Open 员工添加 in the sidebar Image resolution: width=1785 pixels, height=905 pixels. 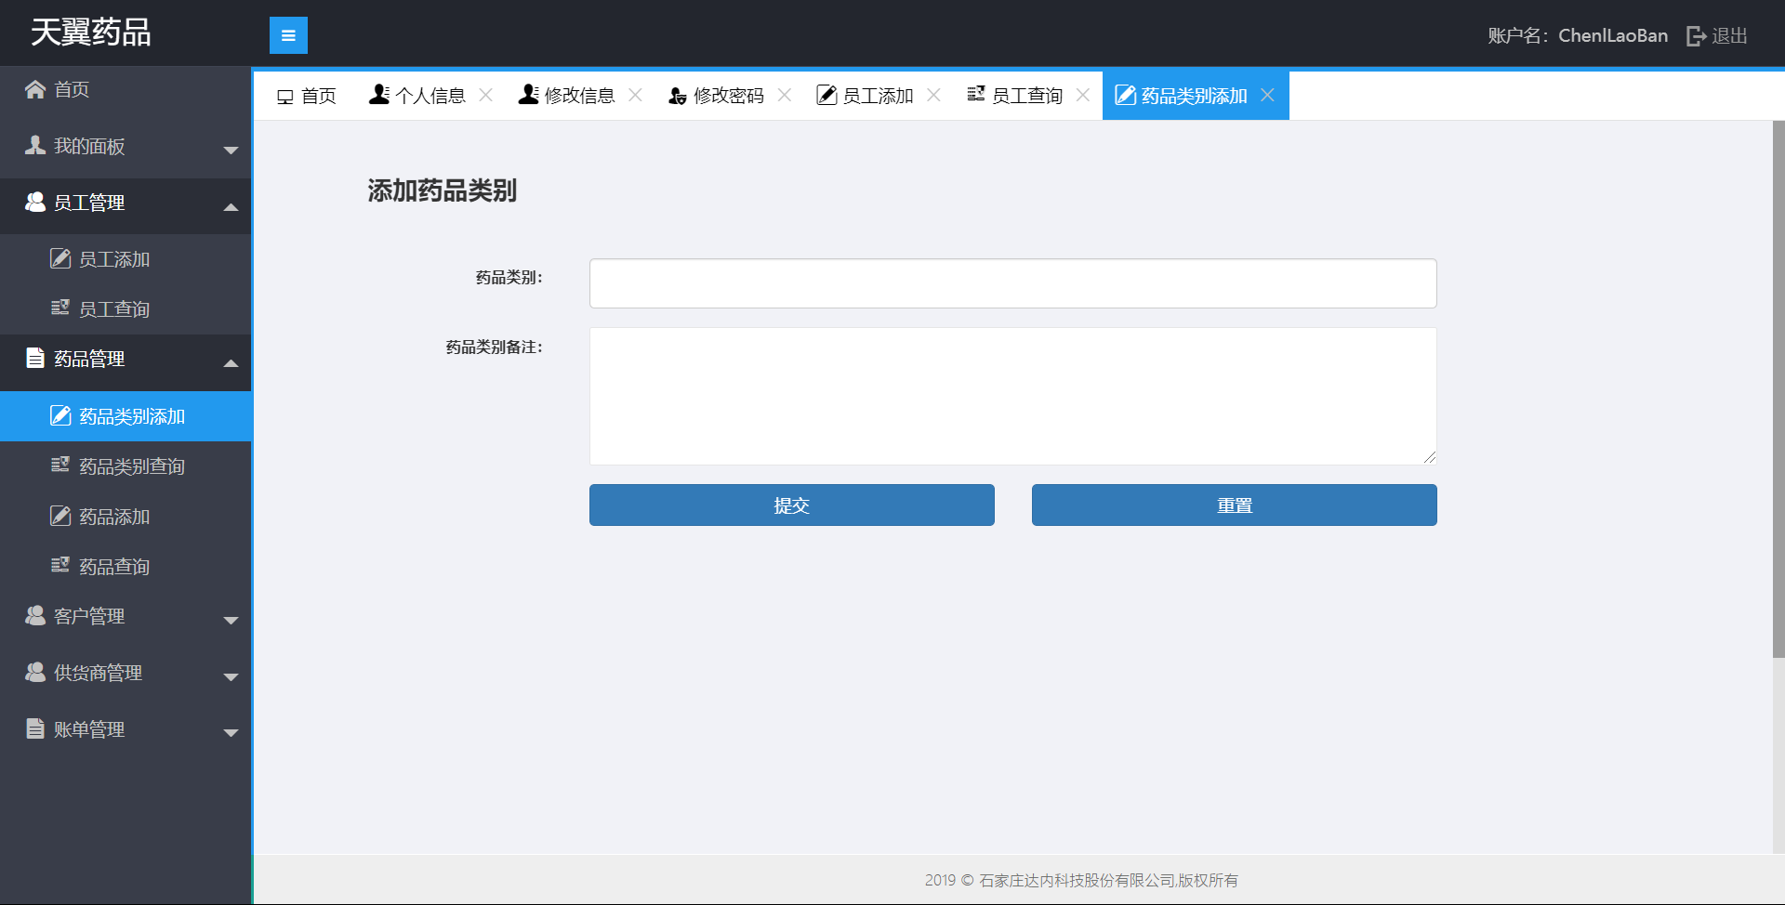pyautogui.click(x=113, y=259)
